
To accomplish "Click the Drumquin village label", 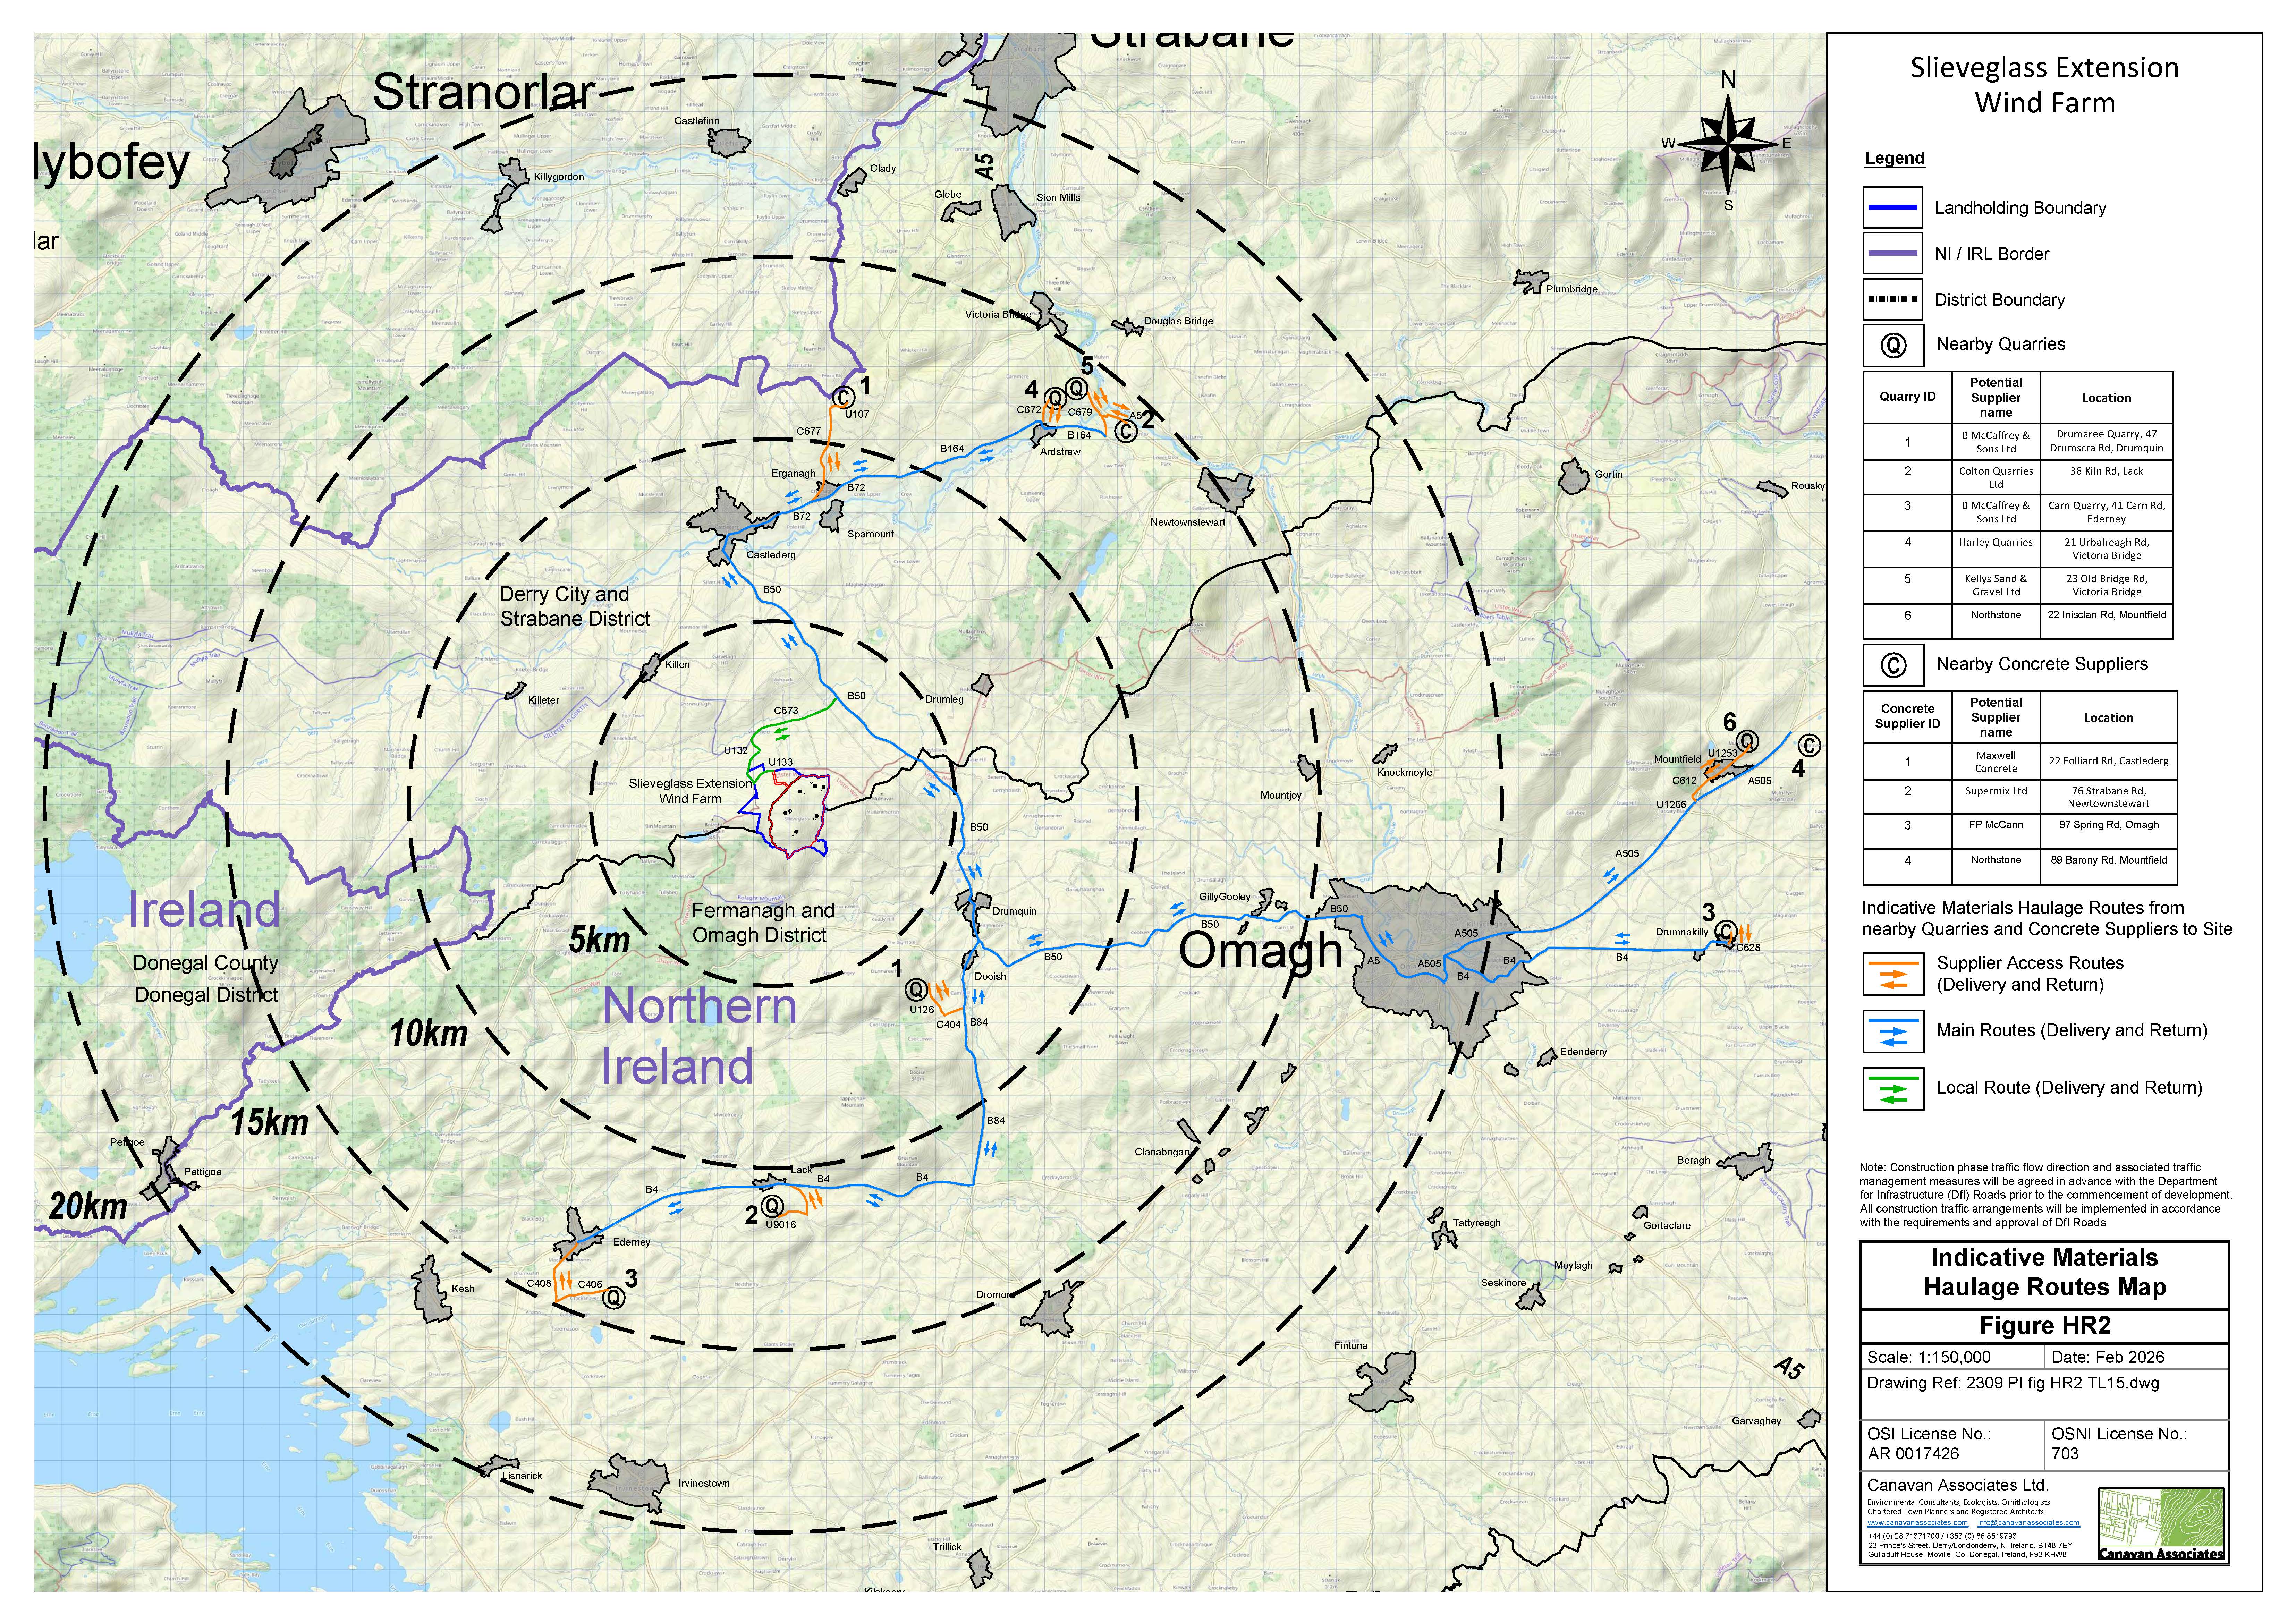I will click(1014, 911).
